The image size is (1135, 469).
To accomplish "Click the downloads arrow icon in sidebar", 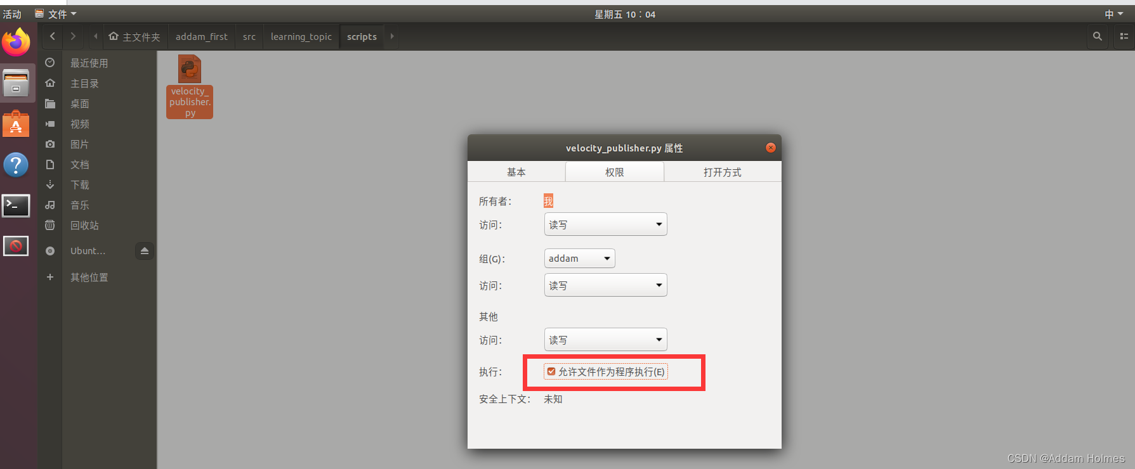I will click(x=50, y=184).
